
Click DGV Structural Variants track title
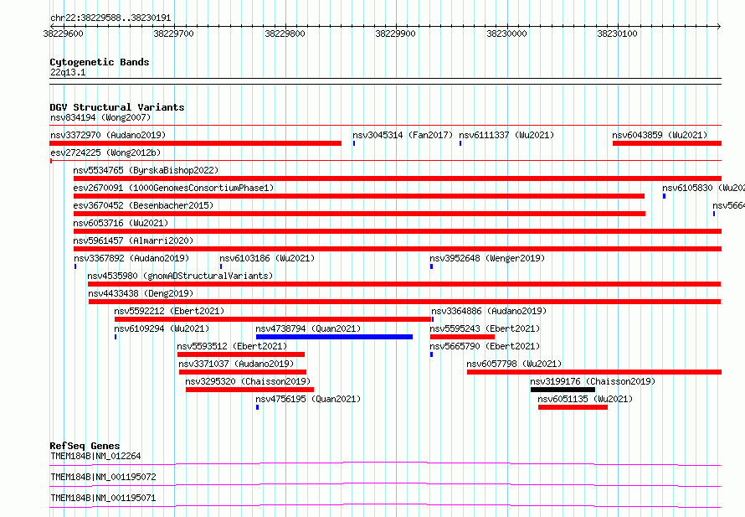117,107
